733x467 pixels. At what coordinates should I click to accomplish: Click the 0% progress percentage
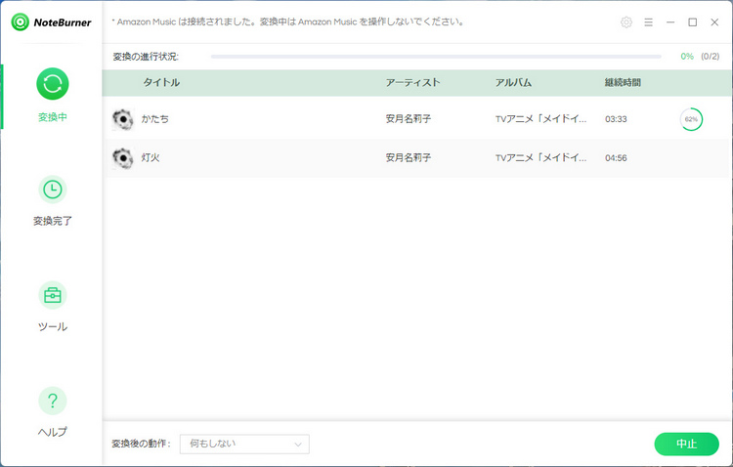[687, 57]
